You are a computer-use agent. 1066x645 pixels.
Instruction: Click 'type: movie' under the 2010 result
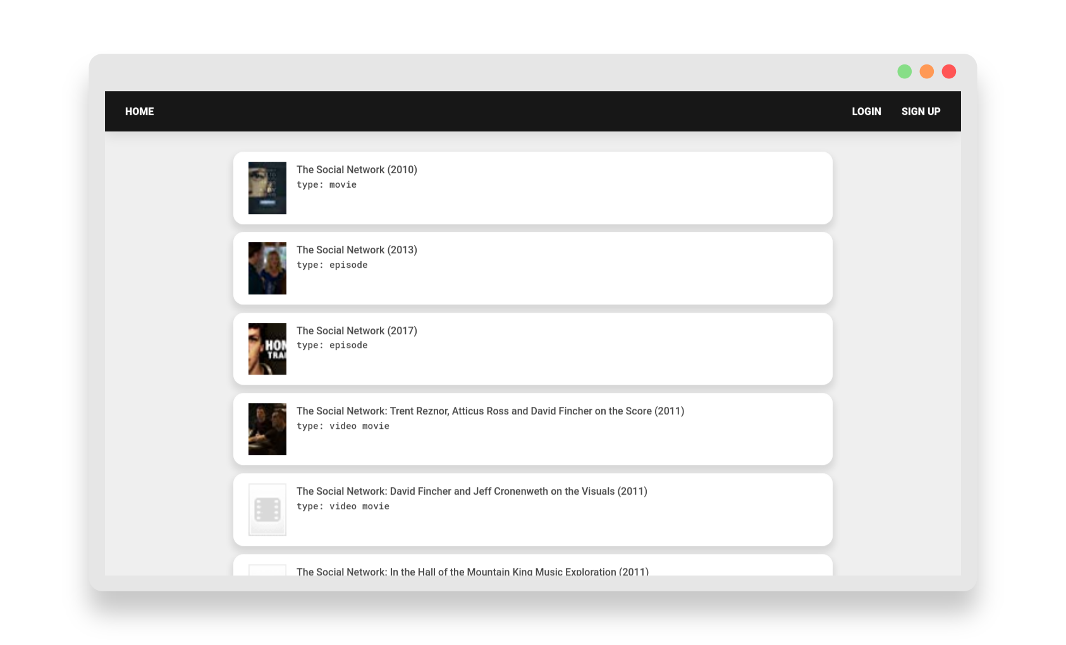point(326,184)
